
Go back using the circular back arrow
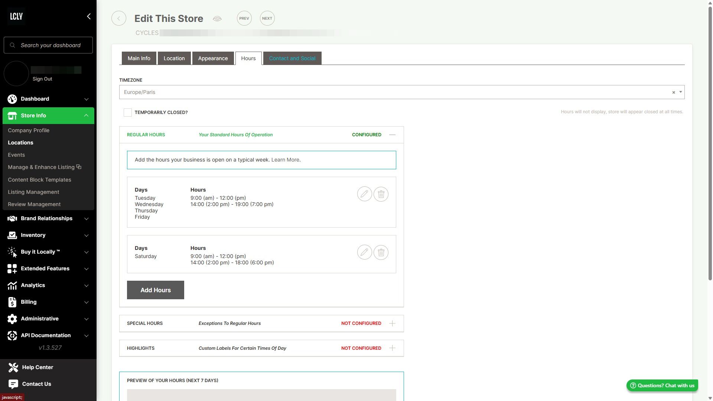pos(119,18)
